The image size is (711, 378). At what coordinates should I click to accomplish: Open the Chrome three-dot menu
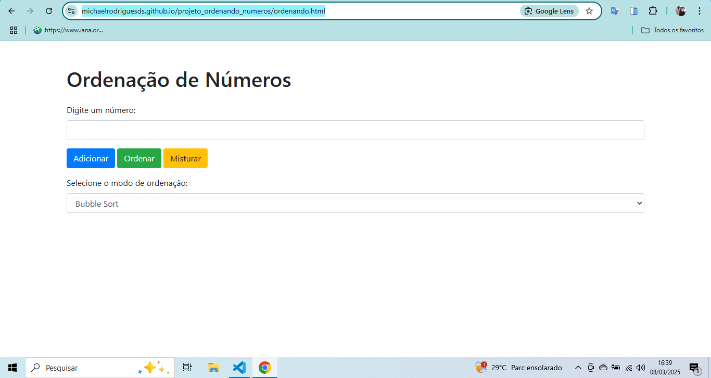coord(699,11)
